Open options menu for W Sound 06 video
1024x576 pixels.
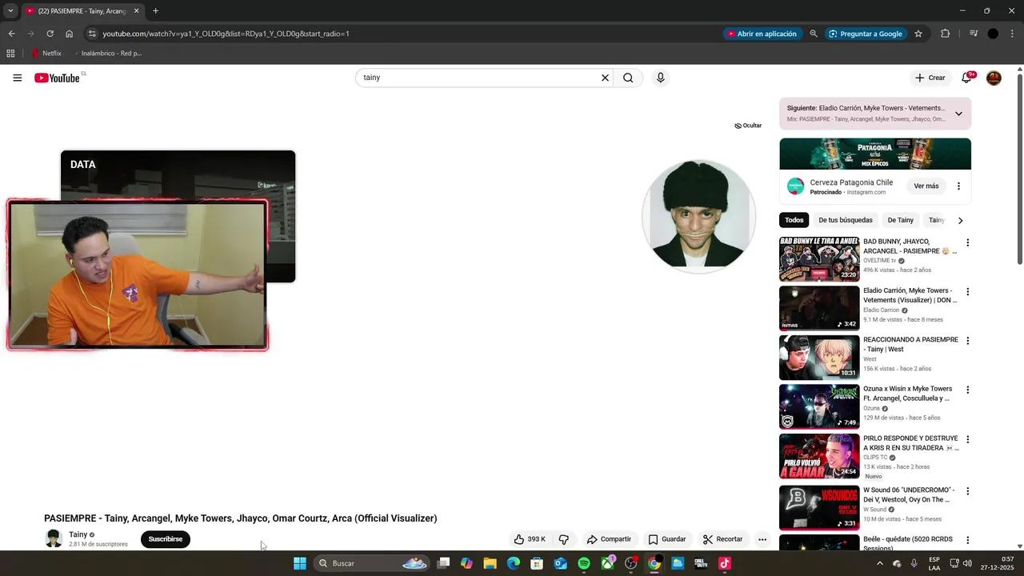click(967, 491)
